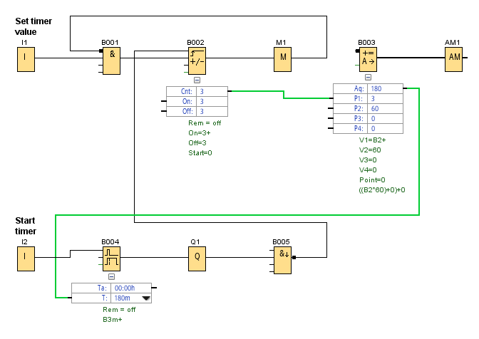Viewport: 479px width, 339px height.
Task: Click the I1 block label
Action: pyautogui.click(x=24, y=43)
